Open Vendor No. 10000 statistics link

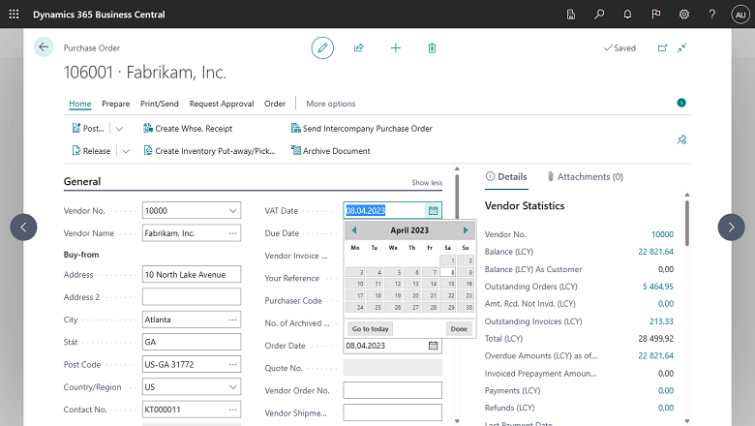662,234
